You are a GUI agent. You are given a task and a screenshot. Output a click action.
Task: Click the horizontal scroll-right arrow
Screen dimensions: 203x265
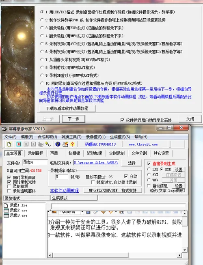179,255
